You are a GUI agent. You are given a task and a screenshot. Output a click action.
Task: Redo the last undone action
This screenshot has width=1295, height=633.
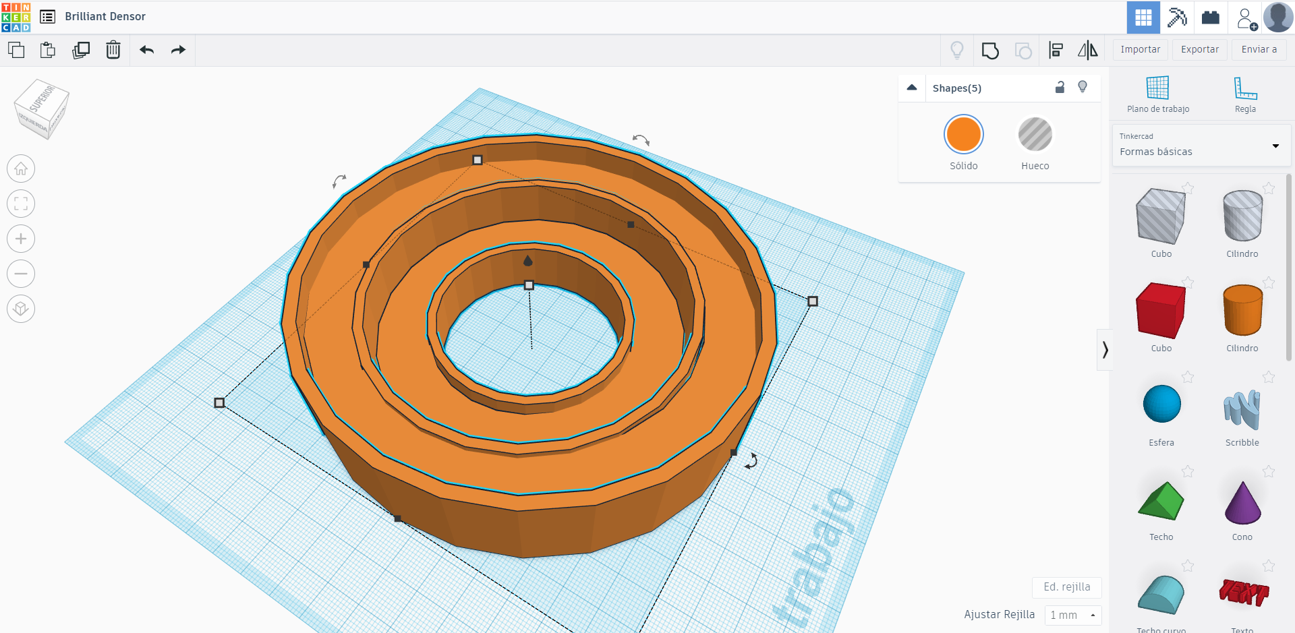178,50
